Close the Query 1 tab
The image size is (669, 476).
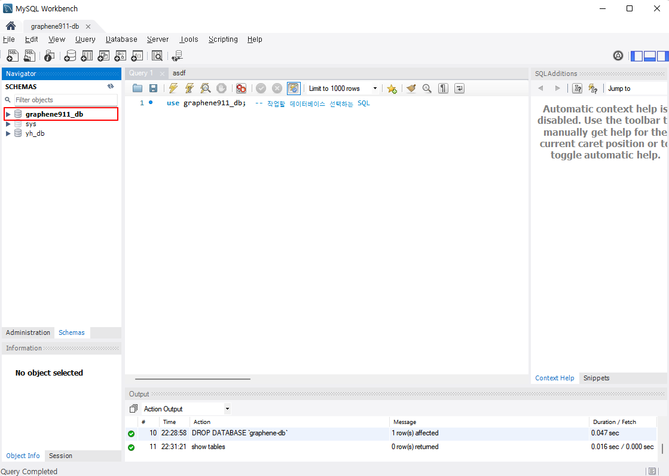click(162, 74)
